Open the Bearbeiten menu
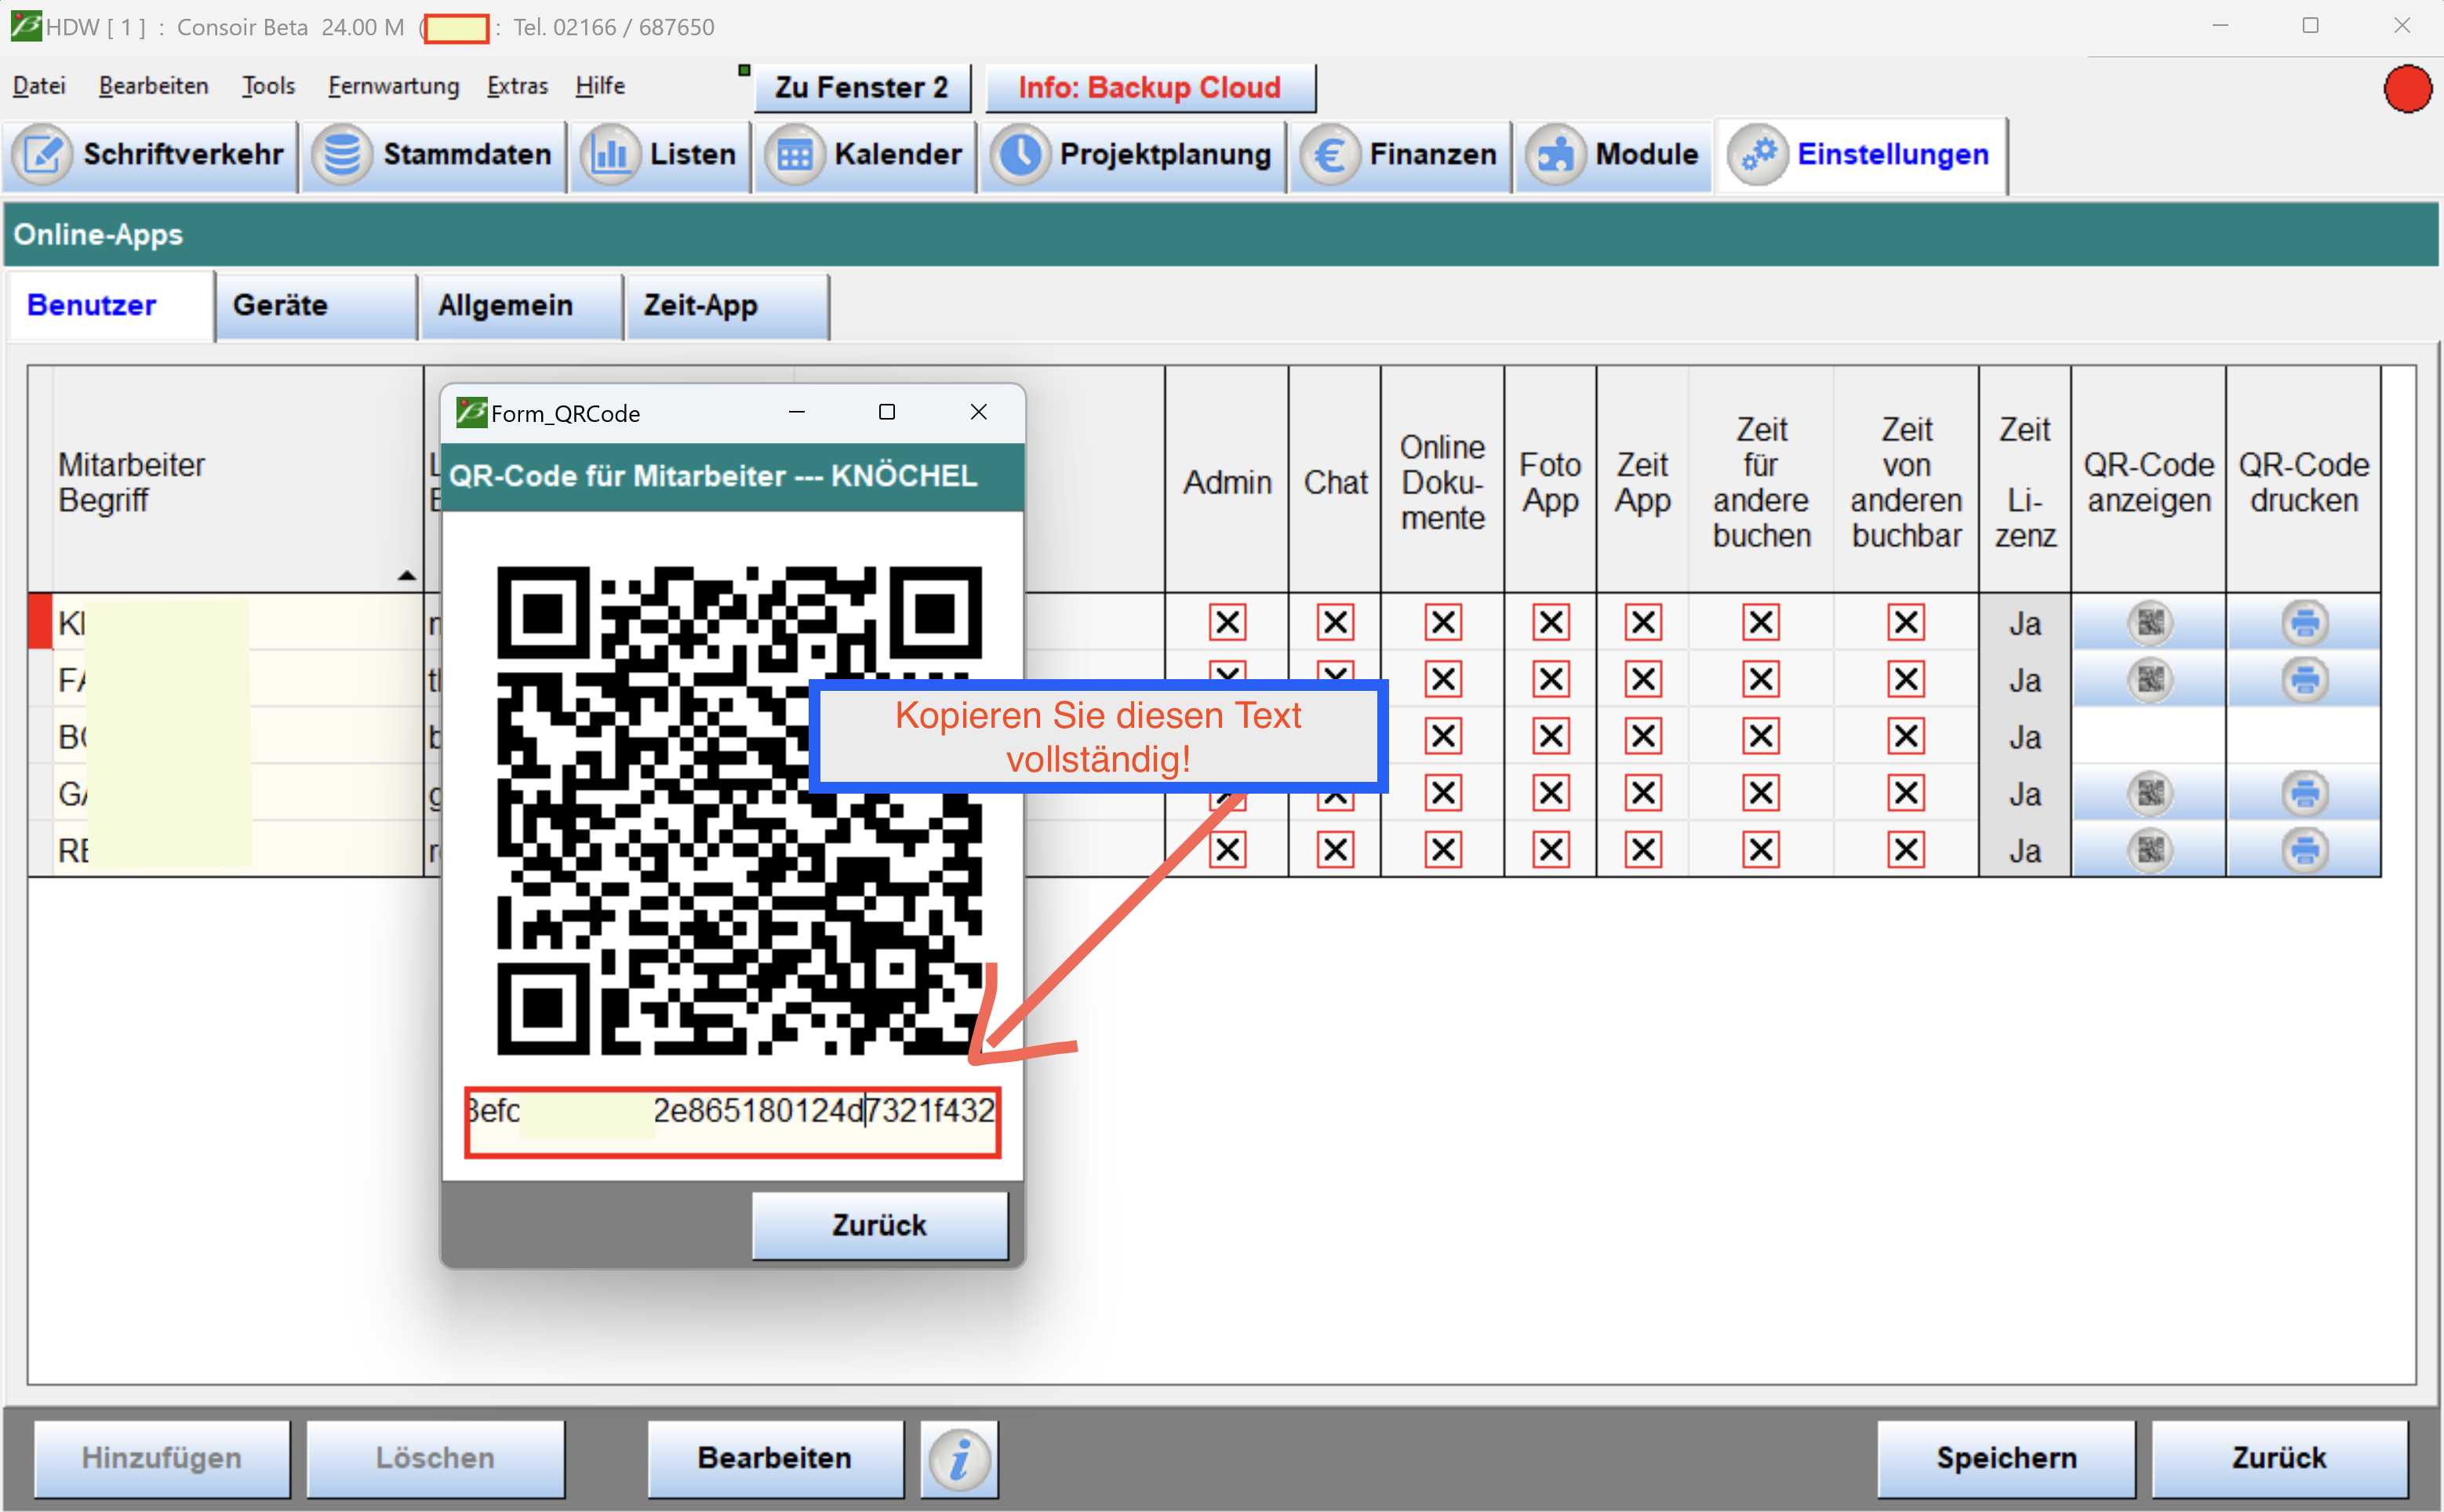 154,86
